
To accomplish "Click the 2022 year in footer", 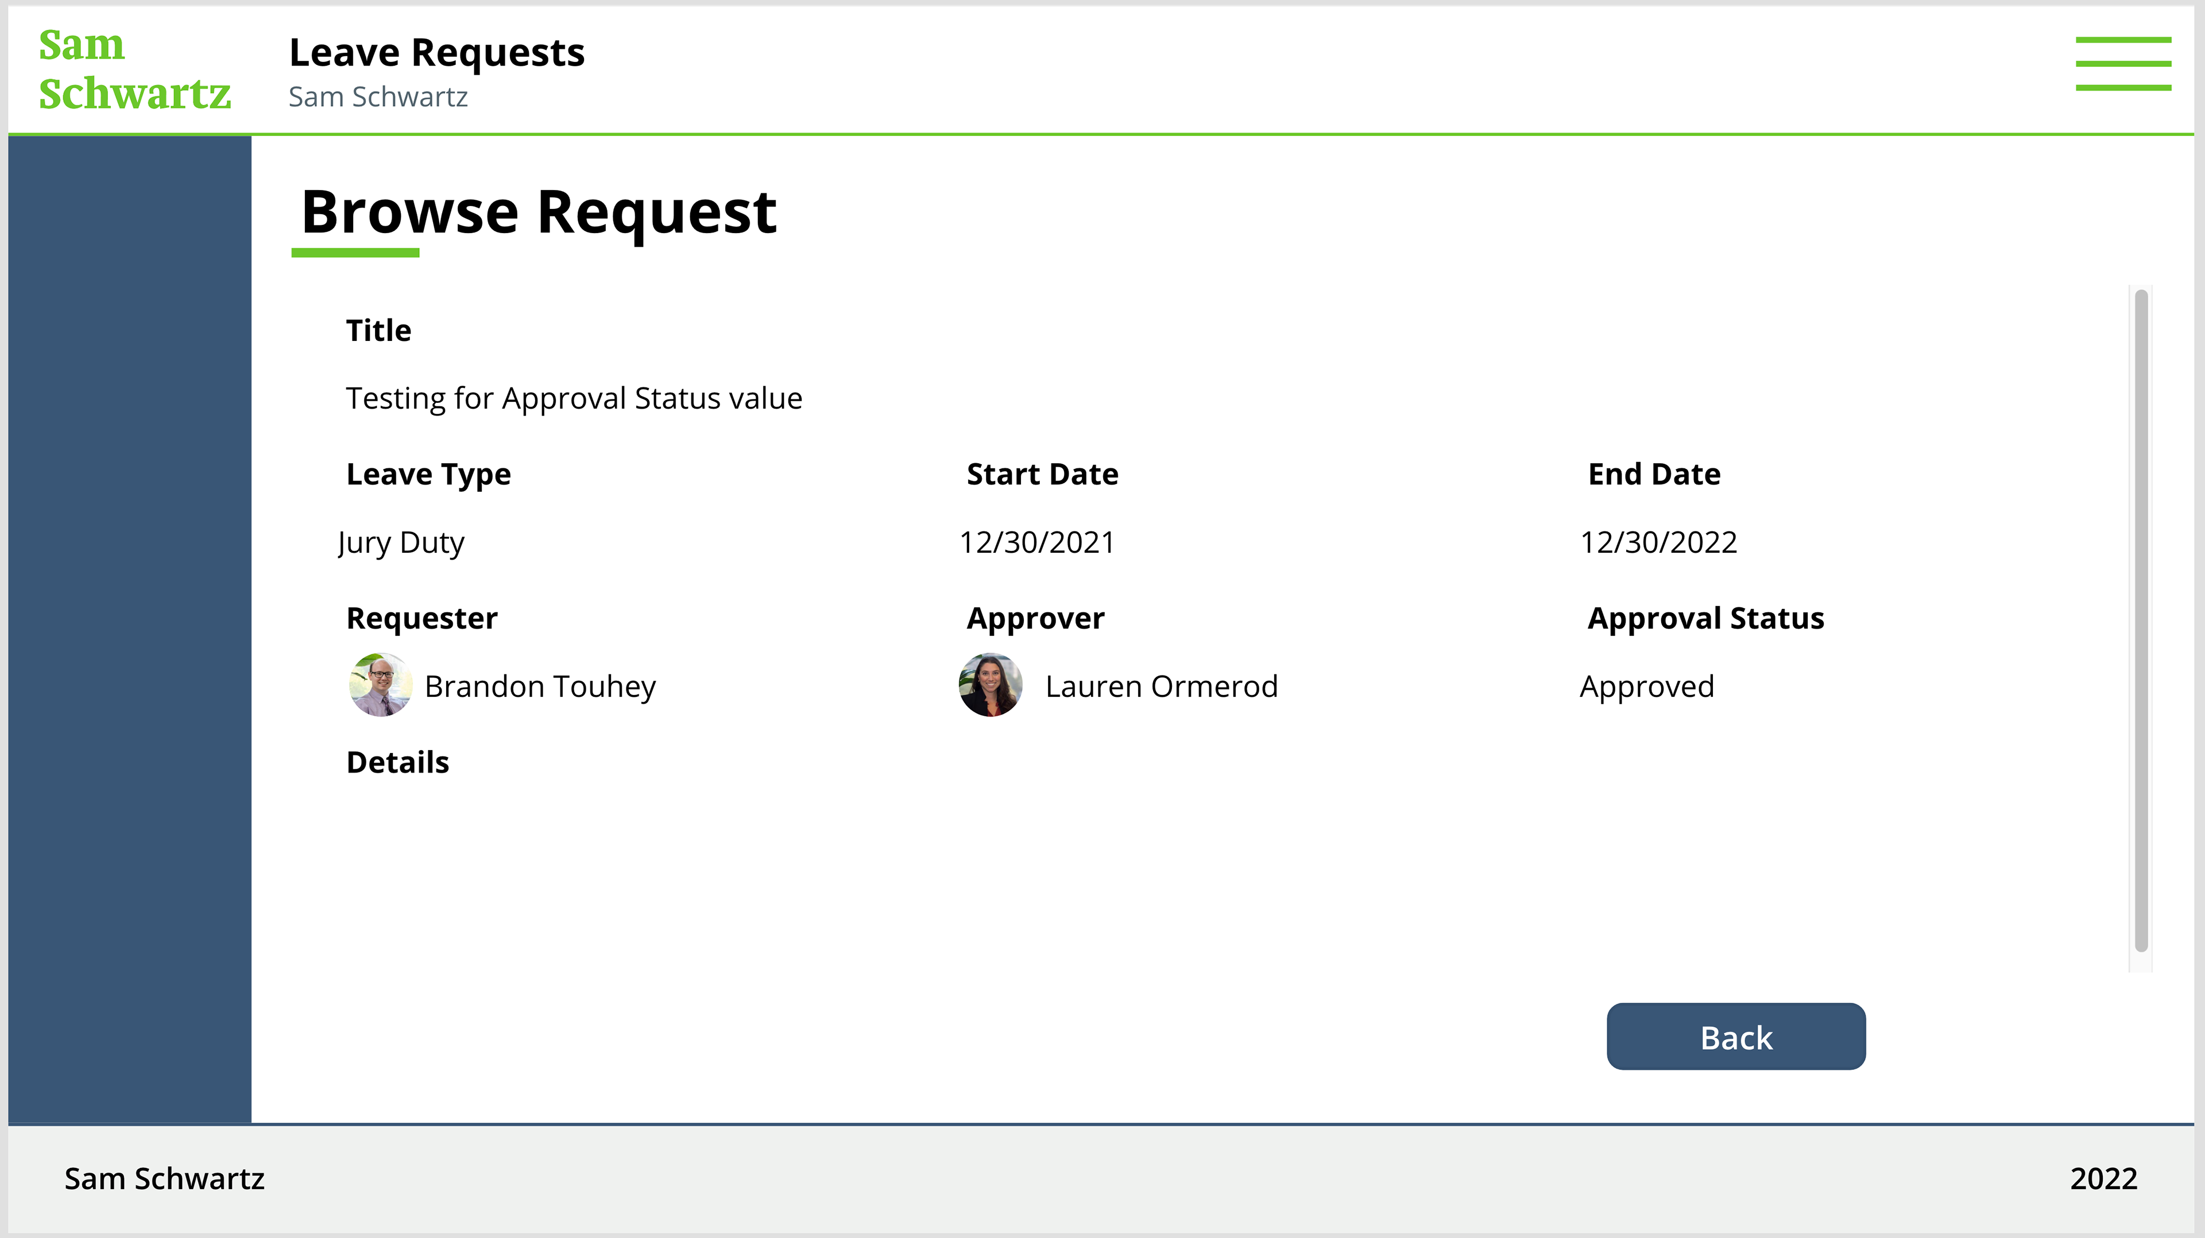I will tap(2102, 1179).
